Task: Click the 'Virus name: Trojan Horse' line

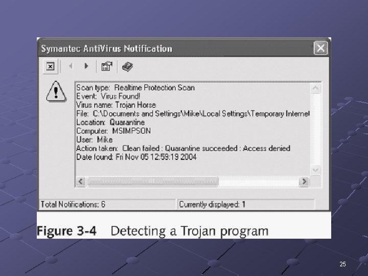Action: tap(116, 105)
